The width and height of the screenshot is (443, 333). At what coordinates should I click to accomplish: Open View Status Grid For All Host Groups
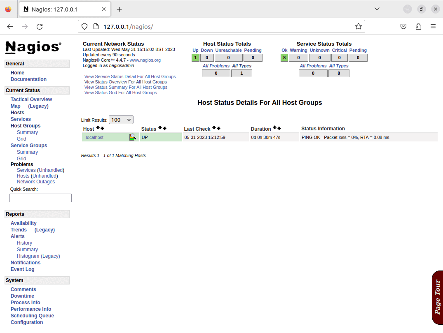pyautogui.click(x=120, y=92)
